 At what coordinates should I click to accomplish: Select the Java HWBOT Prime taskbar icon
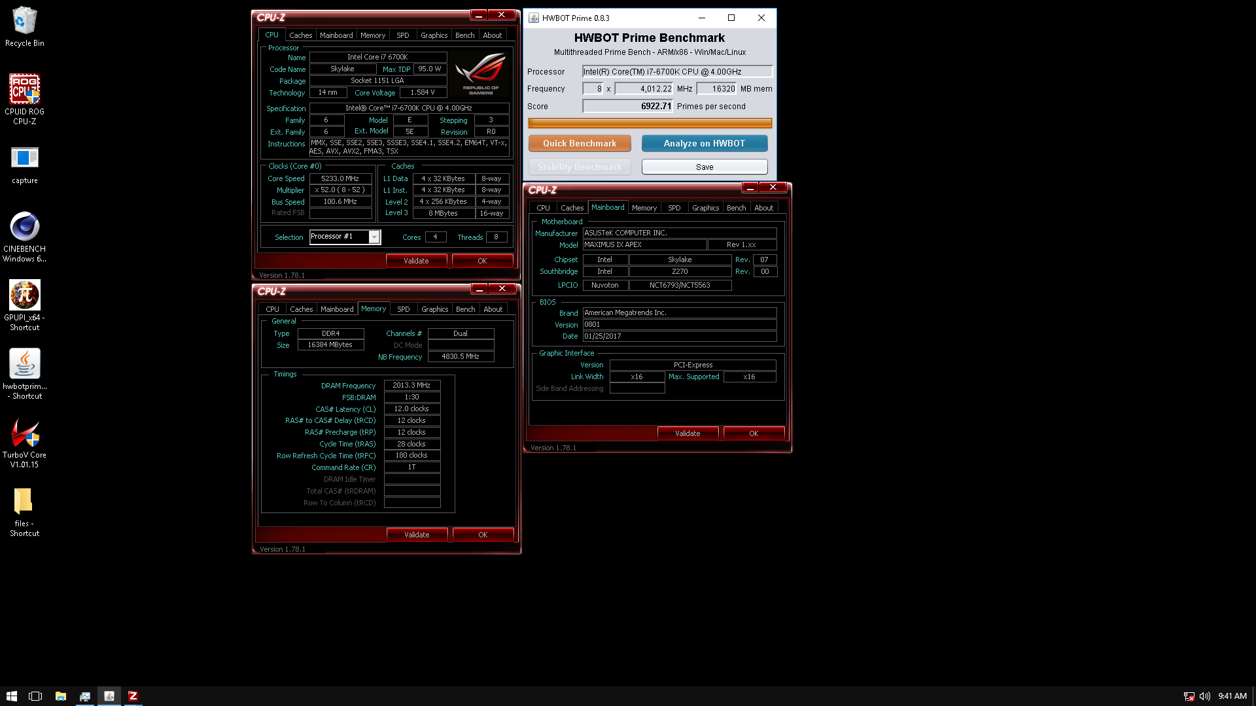coord(109,696)
